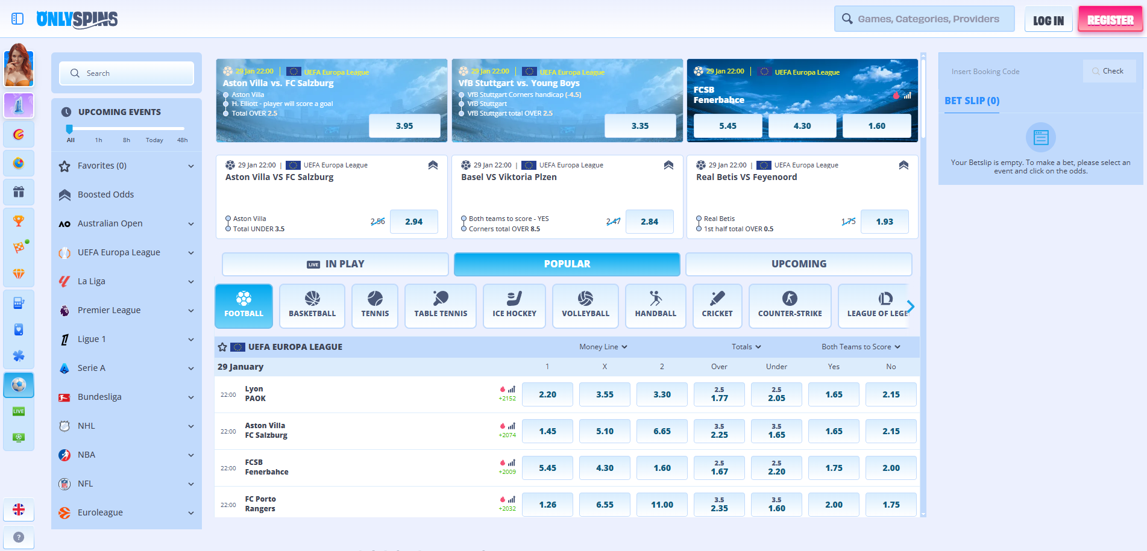
Task: Focus the Games, Categories, Providers search
Action: click(925, 19)
